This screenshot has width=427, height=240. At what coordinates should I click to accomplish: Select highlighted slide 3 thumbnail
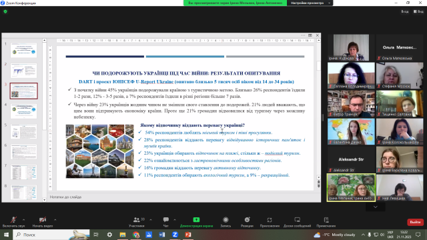[x=24, y=91]
